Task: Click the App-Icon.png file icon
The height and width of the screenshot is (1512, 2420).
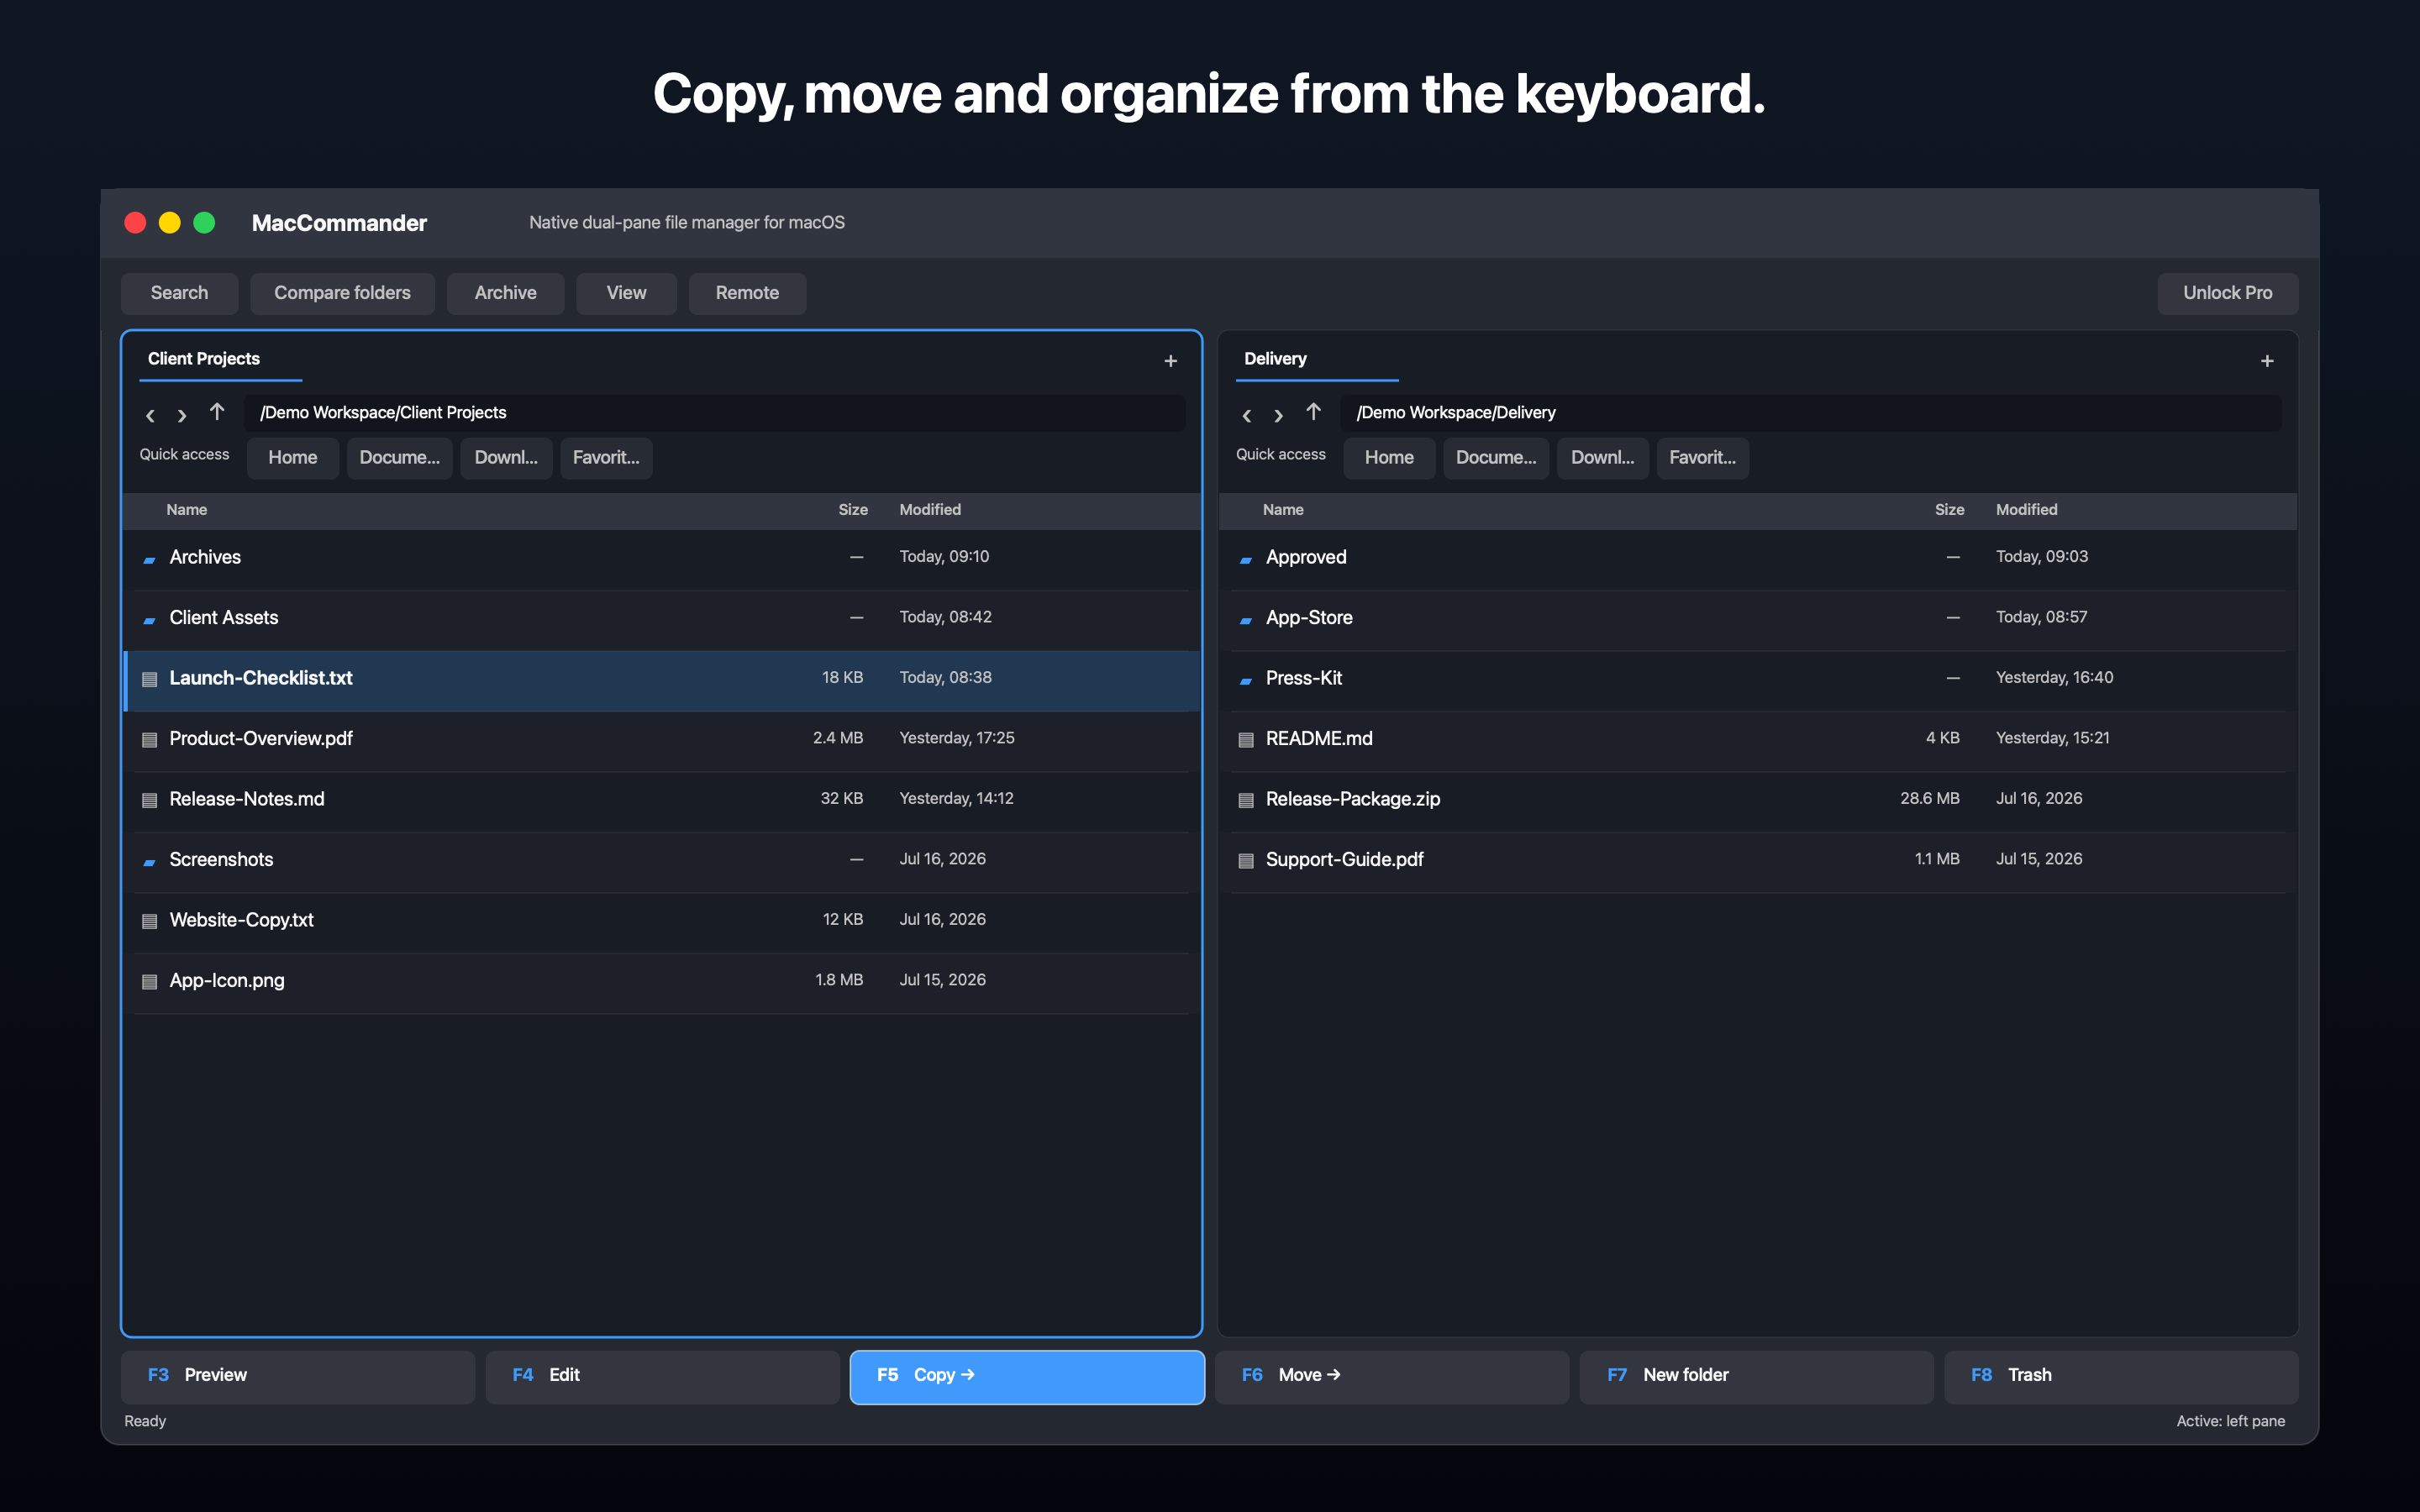Action: (149, 982)
